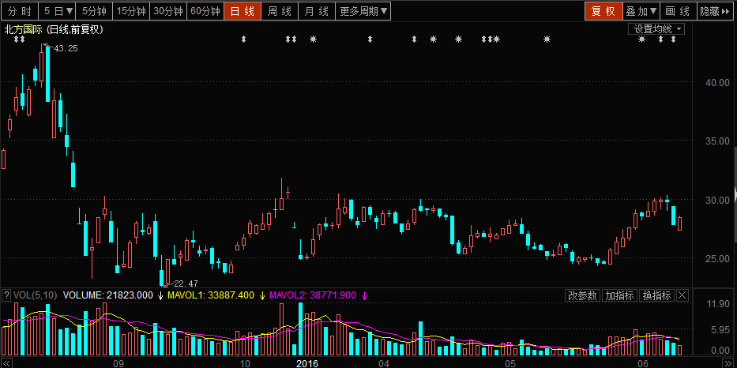
Task: Click the 加指标 button
Action: (x=619, y=295)
